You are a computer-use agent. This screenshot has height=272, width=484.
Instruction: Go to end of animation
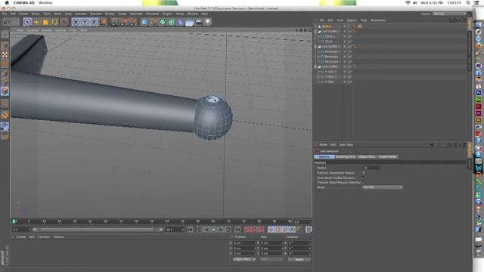(x=237, y=230)
